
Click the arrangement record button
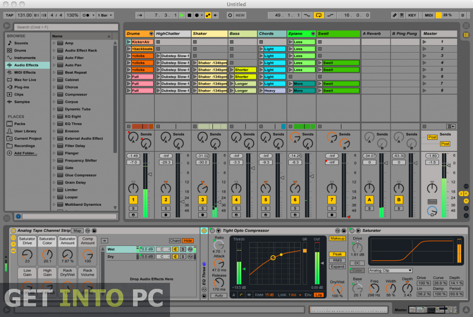point(197,15)
